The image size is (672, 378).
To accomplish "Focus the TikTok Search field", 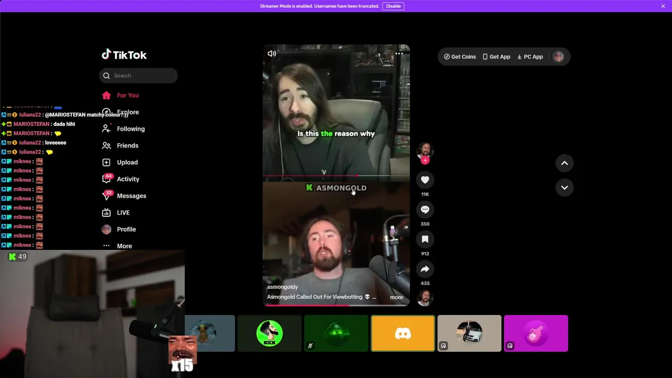I will (x=138, y=76).
